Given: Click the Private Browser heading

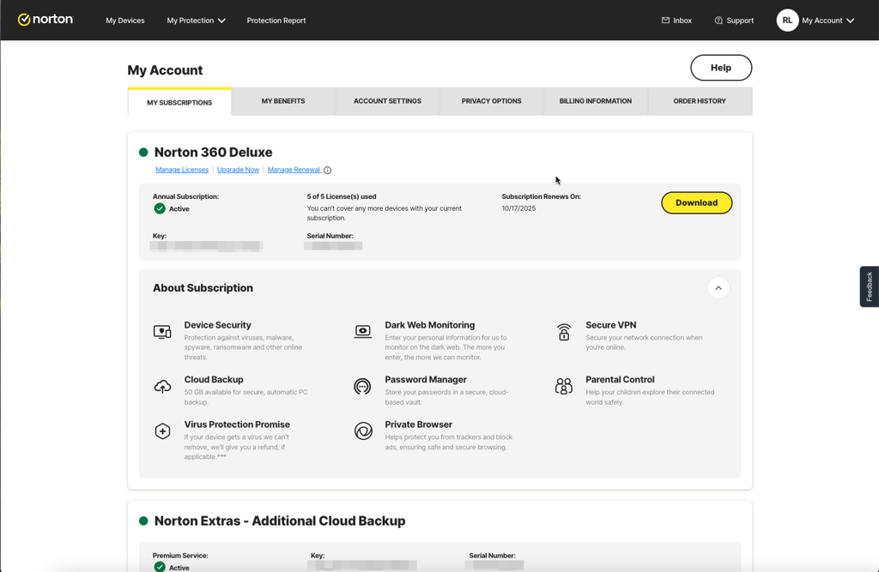Looking at the screenshot, I should 418,424.
